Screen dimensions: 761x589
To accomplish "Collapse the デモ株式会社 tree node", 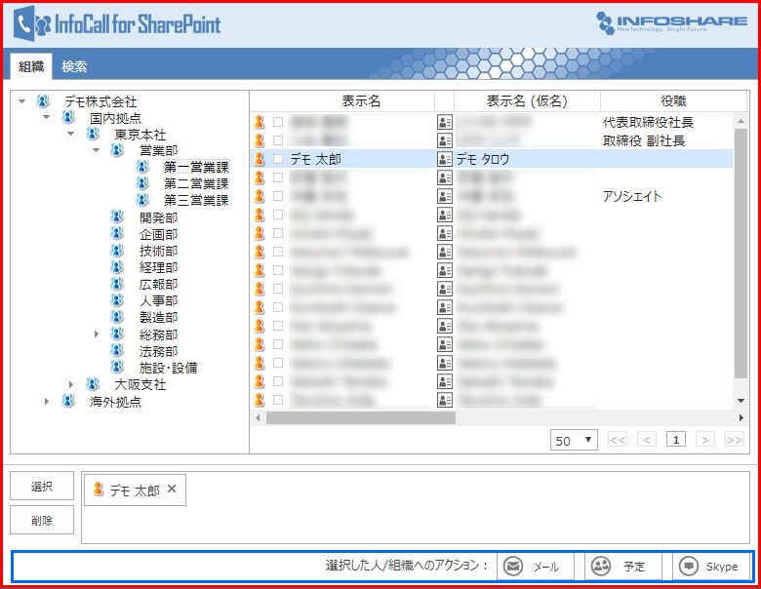I will click(x=21, y=101).
